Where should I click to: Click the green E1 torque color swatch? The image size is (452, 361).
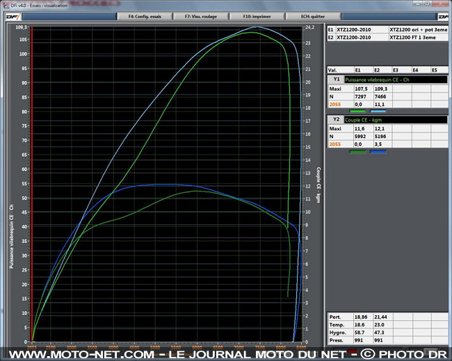tap(359, 151)
